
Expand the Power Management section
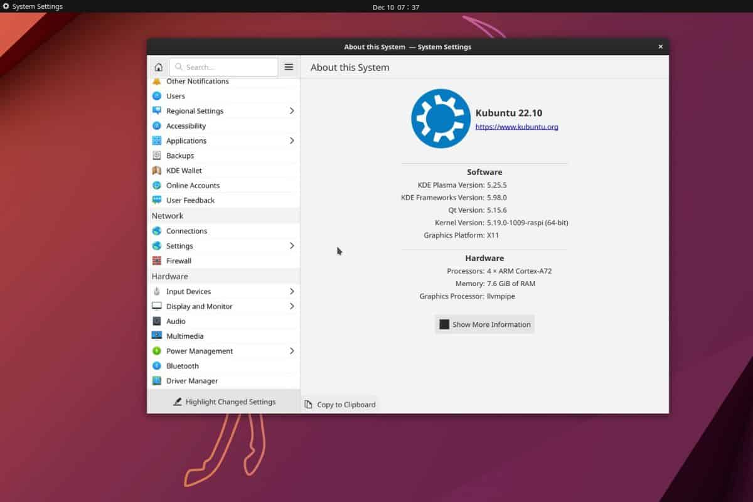coord(291,351)
